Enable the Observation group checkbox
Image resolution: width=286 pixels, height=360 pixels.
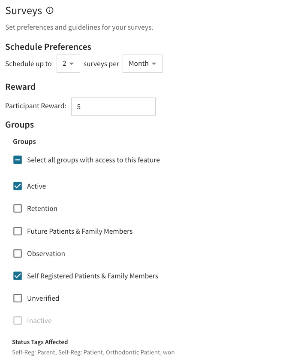tap(18, 253)
